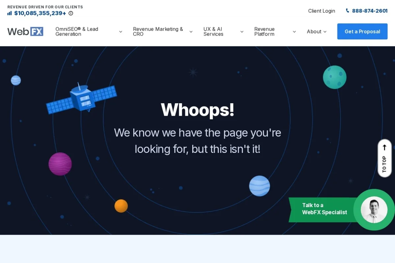Viewport: 395px width, 263px height.
Task: Click the page-not-found message text
Action: pyautogui.click(x=197, y=141)
